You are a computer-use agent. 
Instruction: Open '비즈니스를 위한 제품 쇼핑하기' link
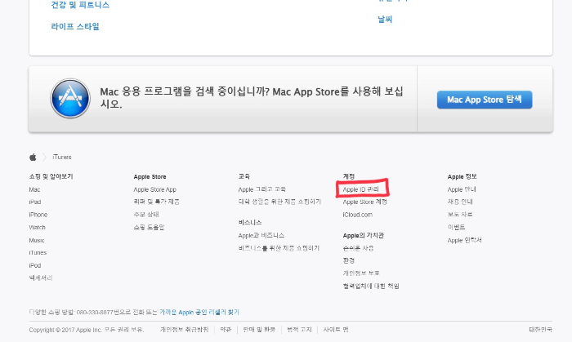coord(279,248)
